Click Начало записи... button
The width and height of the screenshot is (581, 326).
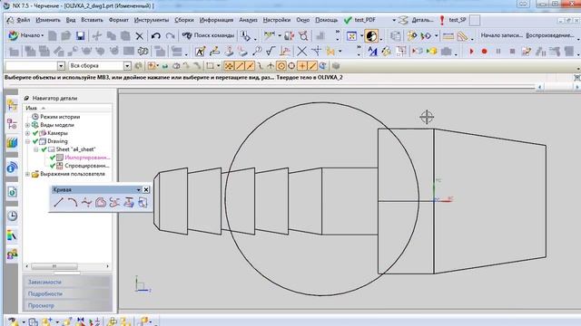tap(501, 35)
